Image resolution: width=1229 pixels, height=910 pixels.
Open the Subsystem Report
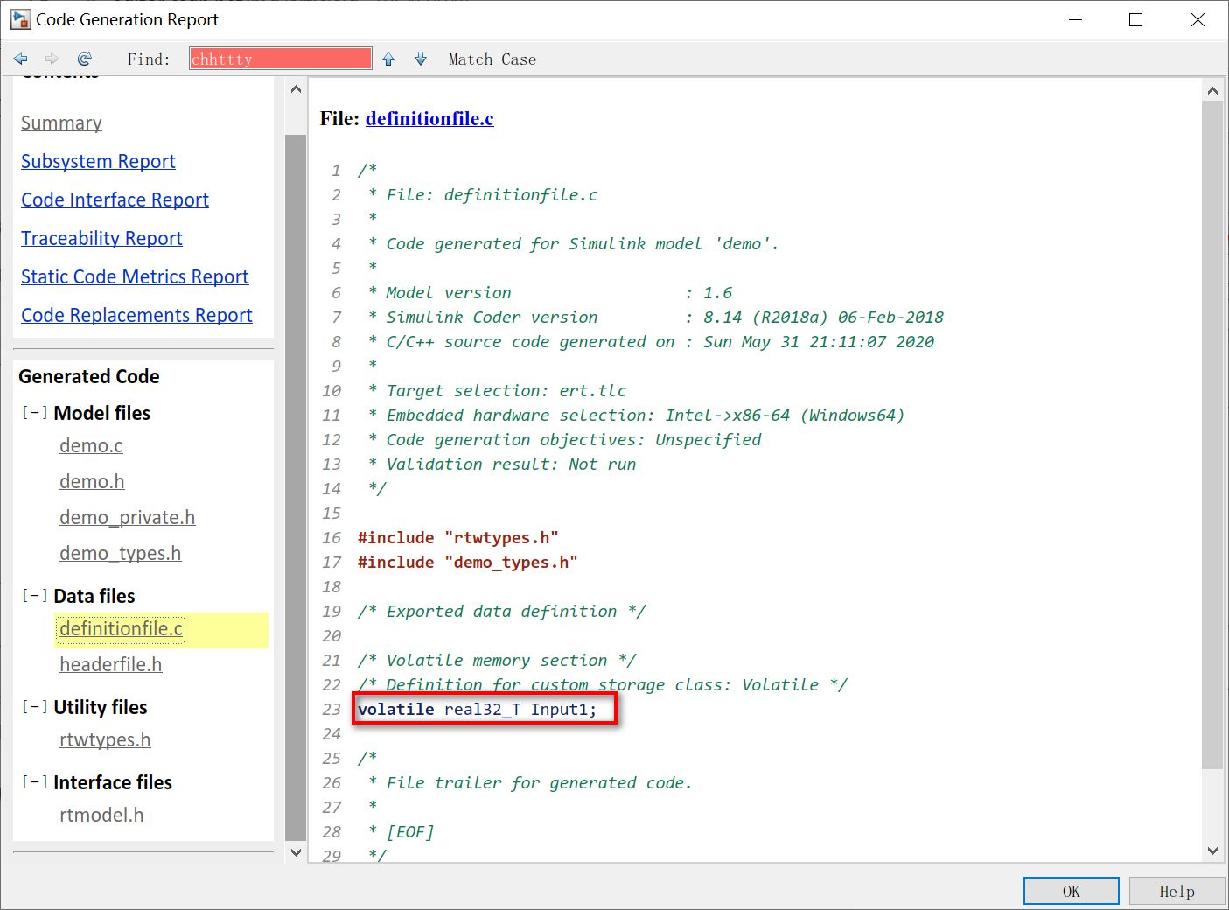(x=98, y=161)
